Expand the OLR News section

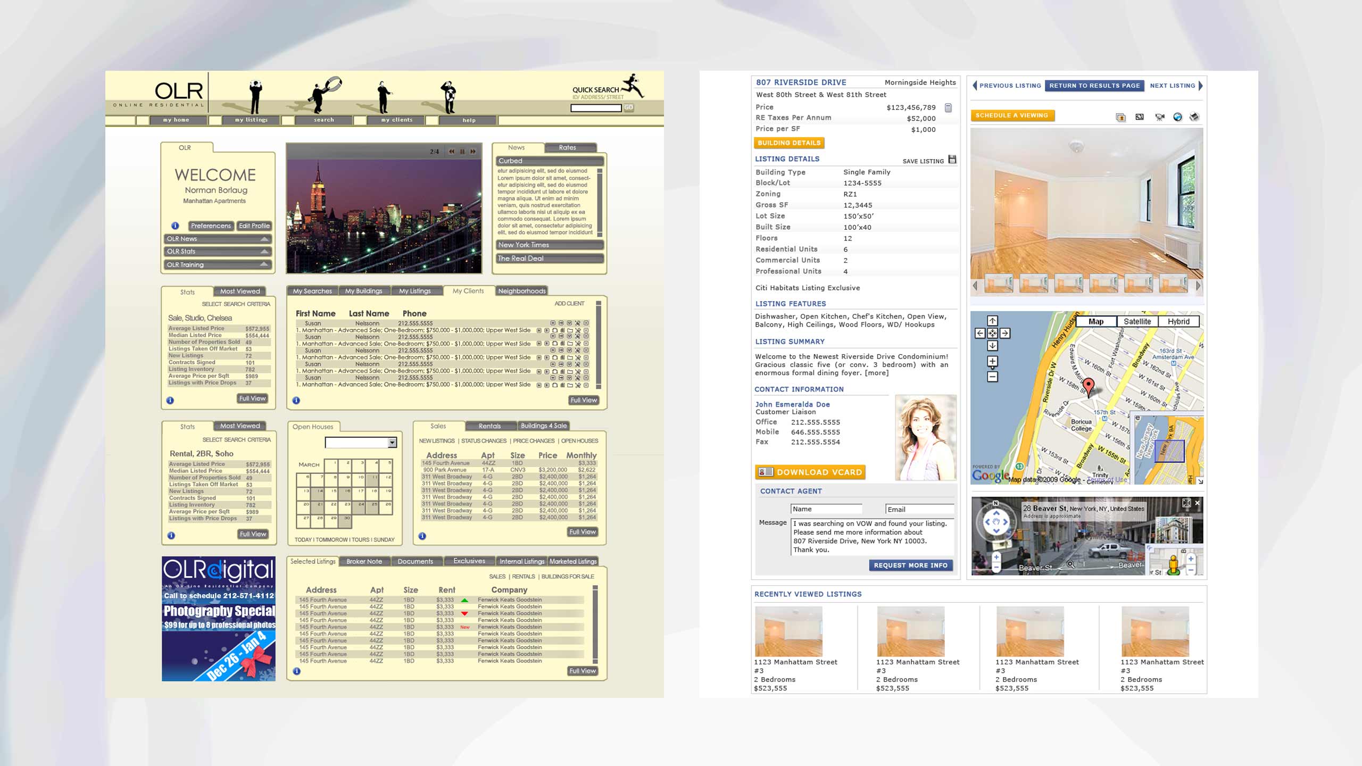tap(264, 239)
